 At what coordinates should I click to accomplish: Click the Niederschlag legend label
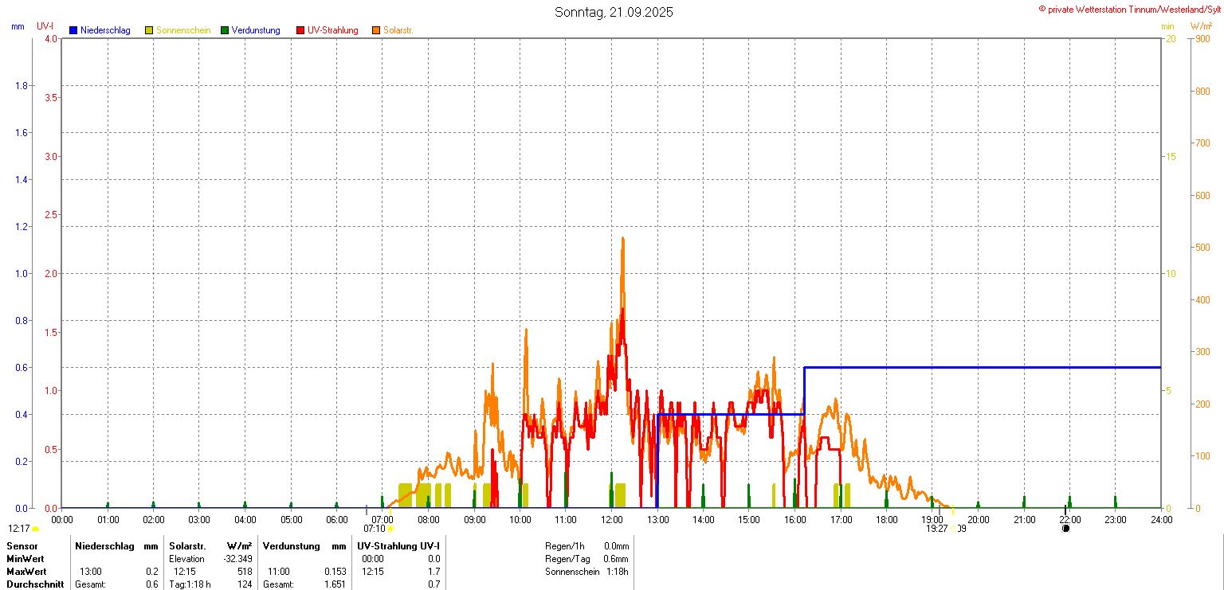[x=105, y=30]
